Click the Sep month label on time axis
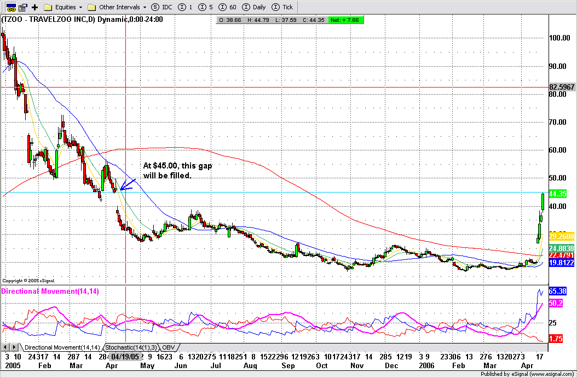Viewport: 577px width, 378px height. tap(288, 365)
